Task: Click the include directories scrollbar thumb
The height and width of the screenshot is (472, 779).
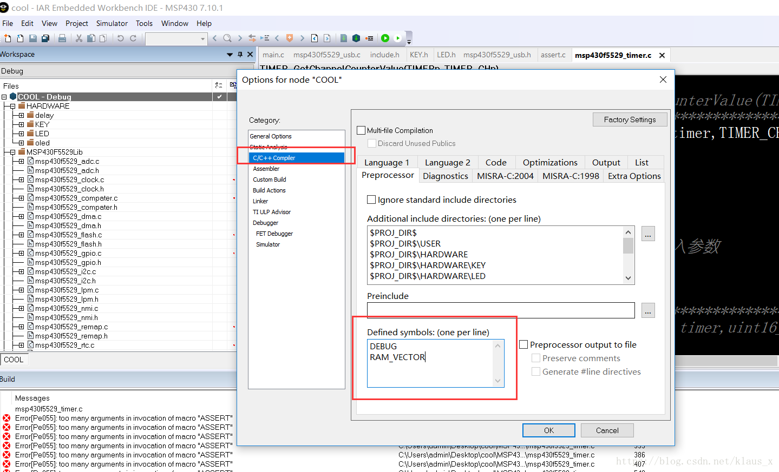Action: pos(628,245)
